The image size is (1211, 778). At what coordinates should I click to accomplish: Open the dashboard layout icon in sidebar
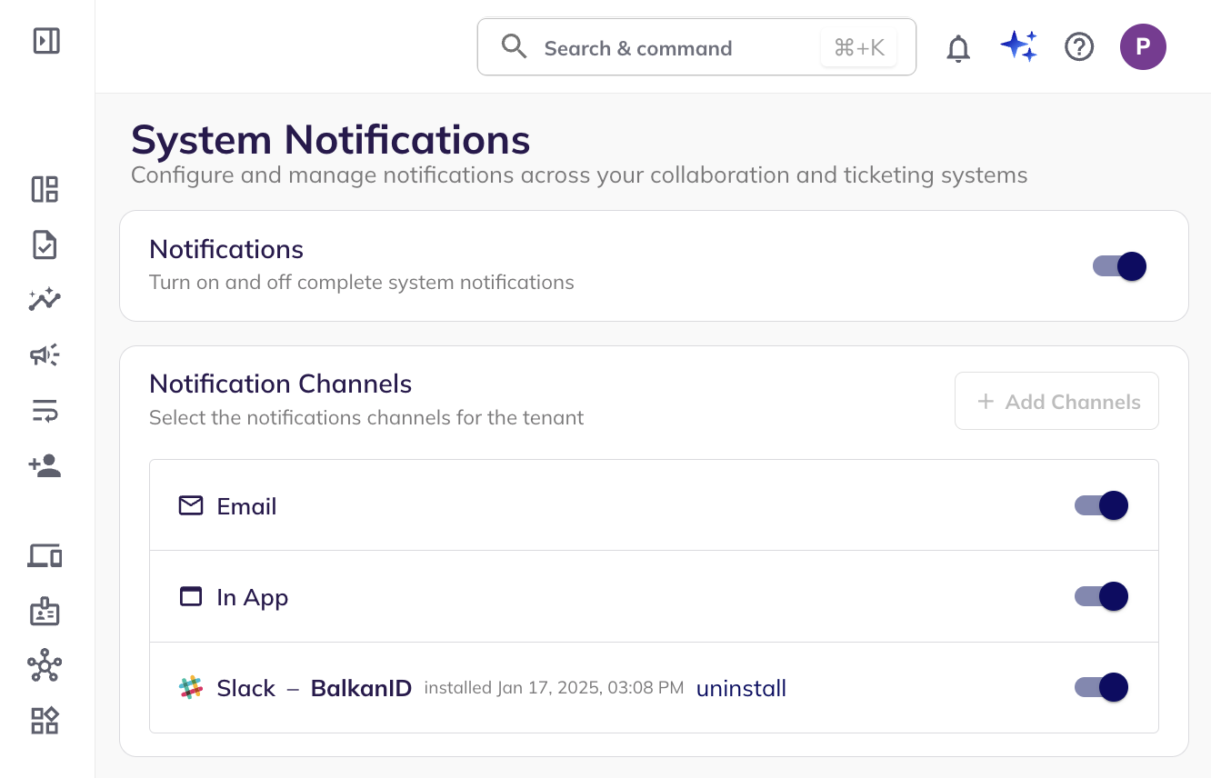coord(45,189)
